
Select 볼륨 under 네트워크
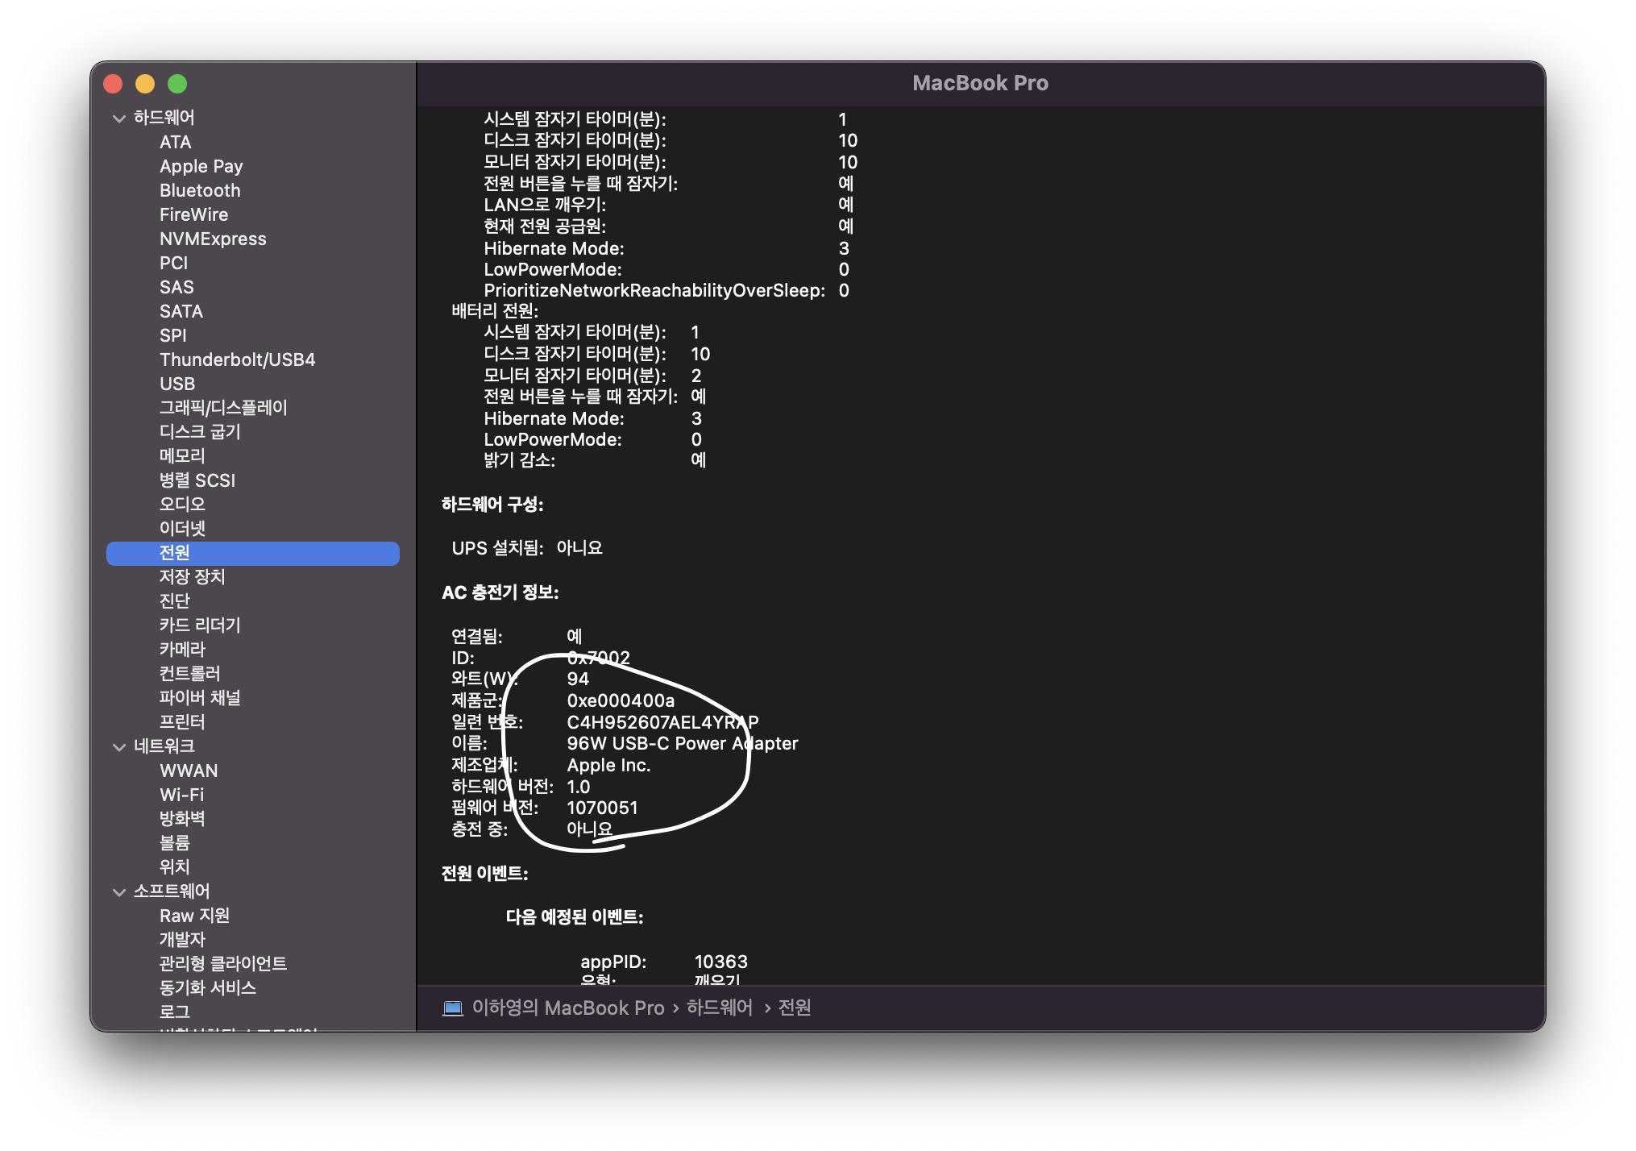pos(175,843)
